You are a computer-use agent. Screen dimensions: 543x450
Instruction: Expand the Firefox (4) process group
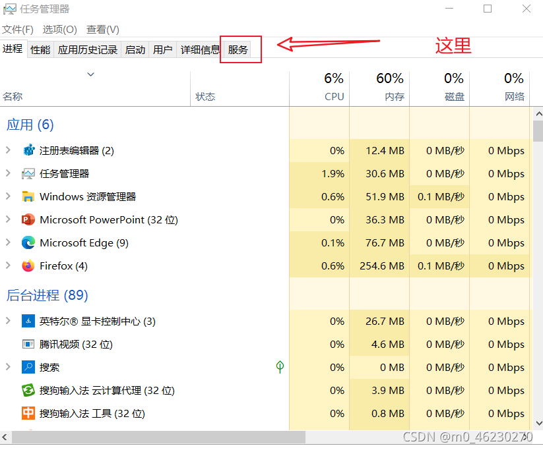(8, 266)
